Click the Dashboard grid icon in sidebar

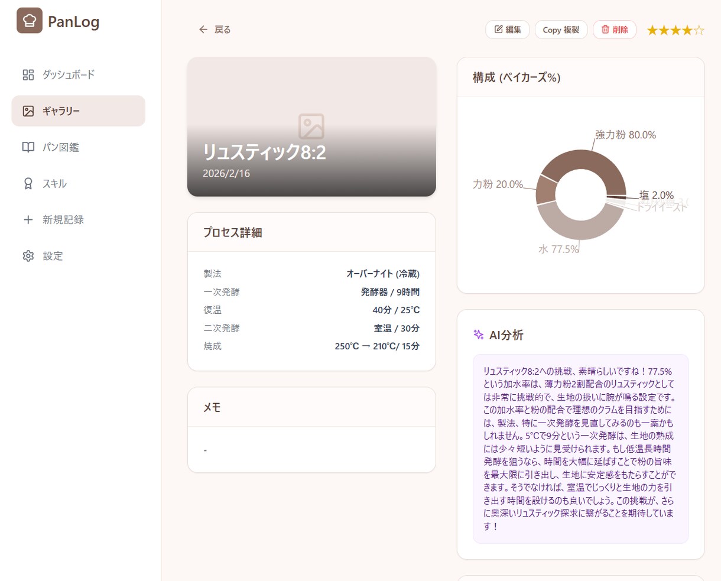click(x=28, y=74)
